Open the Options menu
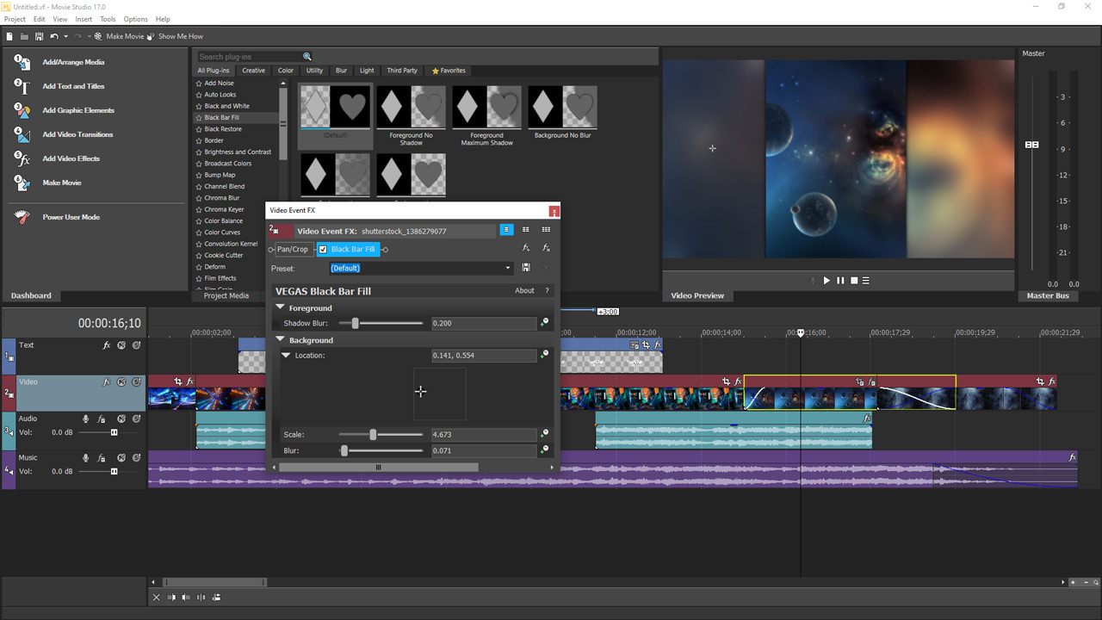Image resolution: width=1102 pixels, height=620 pixels. [x=135, y=19]
